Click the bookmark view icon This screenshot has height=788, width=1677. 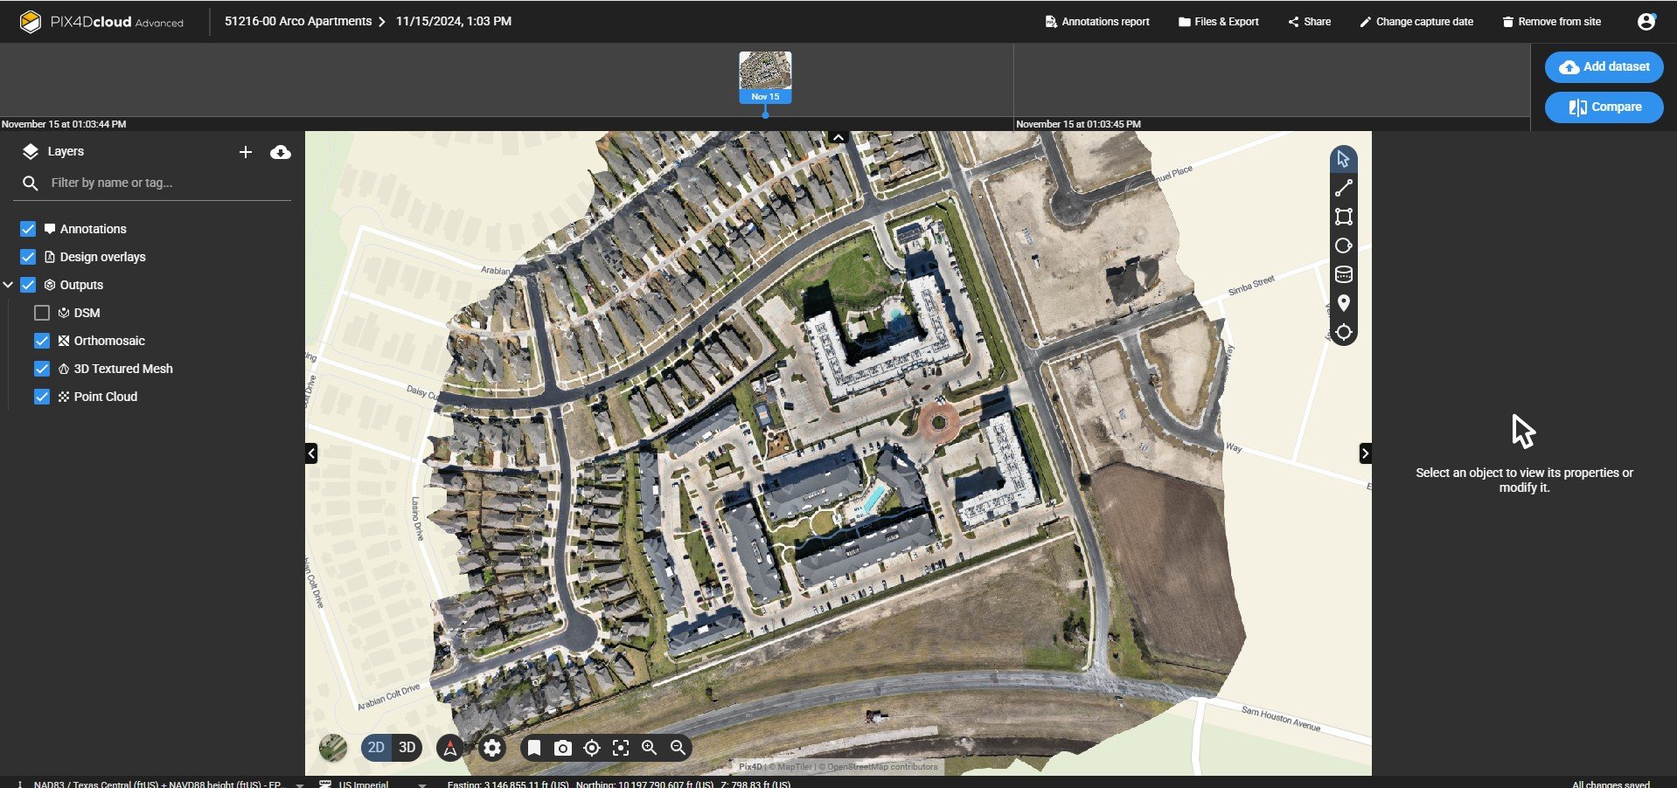point(534,748)
